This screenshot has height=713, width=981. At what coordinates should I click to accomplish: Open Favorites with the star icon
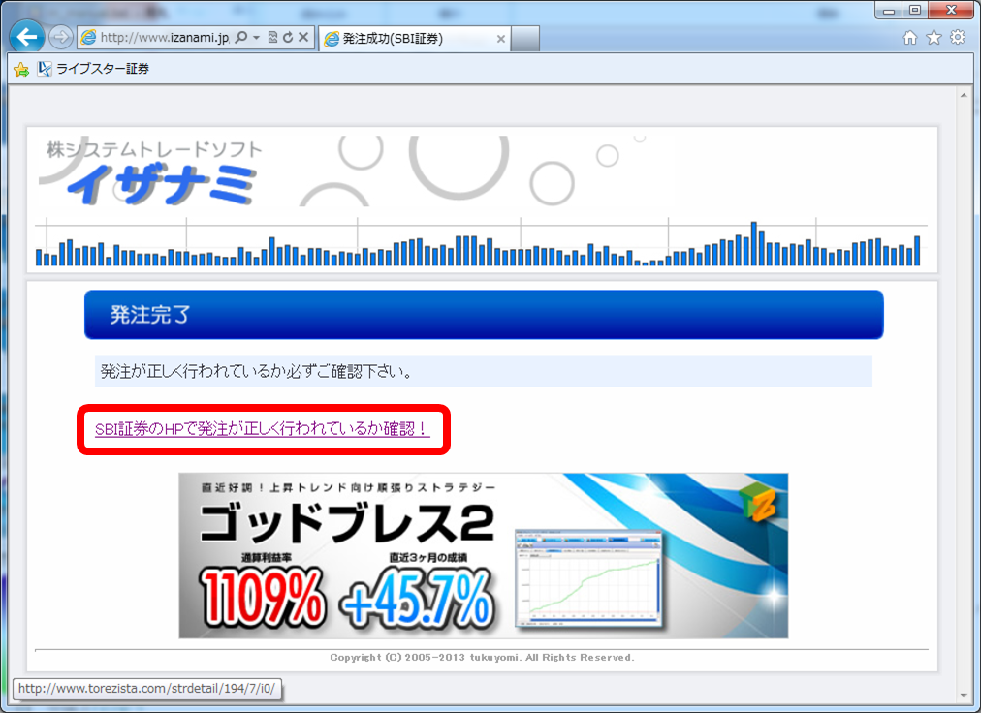[934, 38]
